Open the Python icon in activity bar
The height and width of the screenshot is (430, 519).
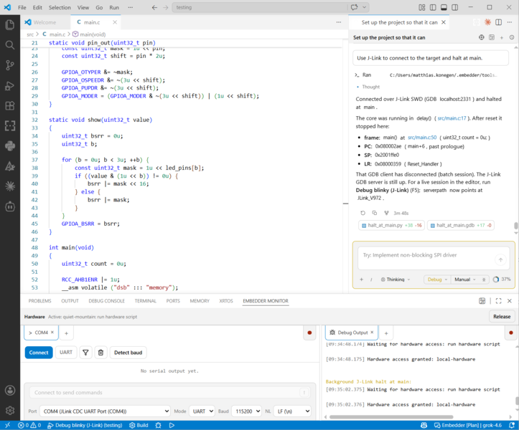click(10, 145)
